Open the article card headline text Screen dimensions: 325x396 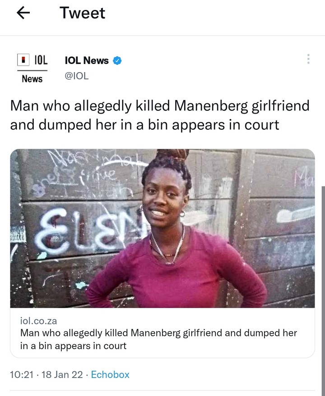point(158,339)
